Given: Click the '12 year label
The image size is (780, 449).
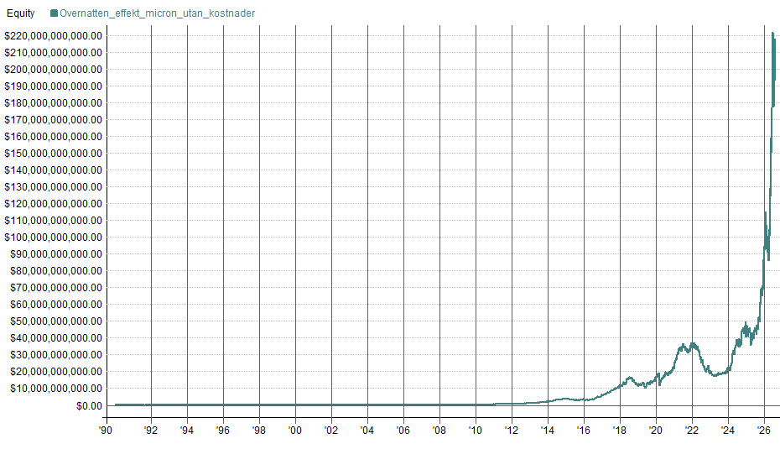Looking at the screenshot, I should [512, 430].
